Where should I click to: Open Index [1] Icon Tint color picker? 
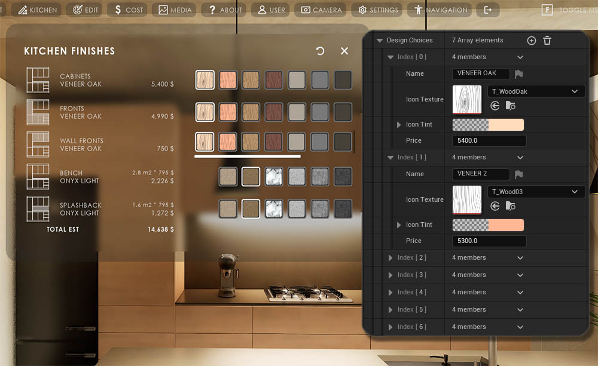pos(488,225)
